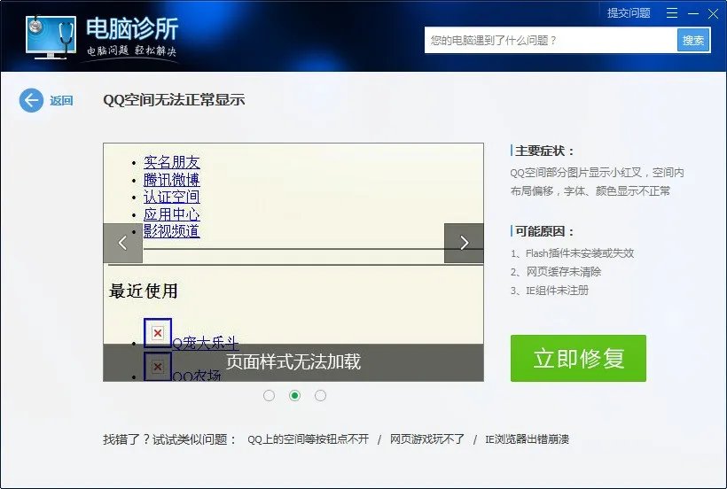Click the 电脑诊所 app title text
Viewport: 727px width, 489px height.
[132, 28]
